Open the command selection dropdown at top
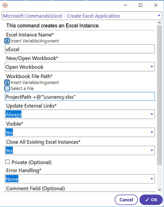164x207 pixels. pyautogui.click(x=159, y=16)
